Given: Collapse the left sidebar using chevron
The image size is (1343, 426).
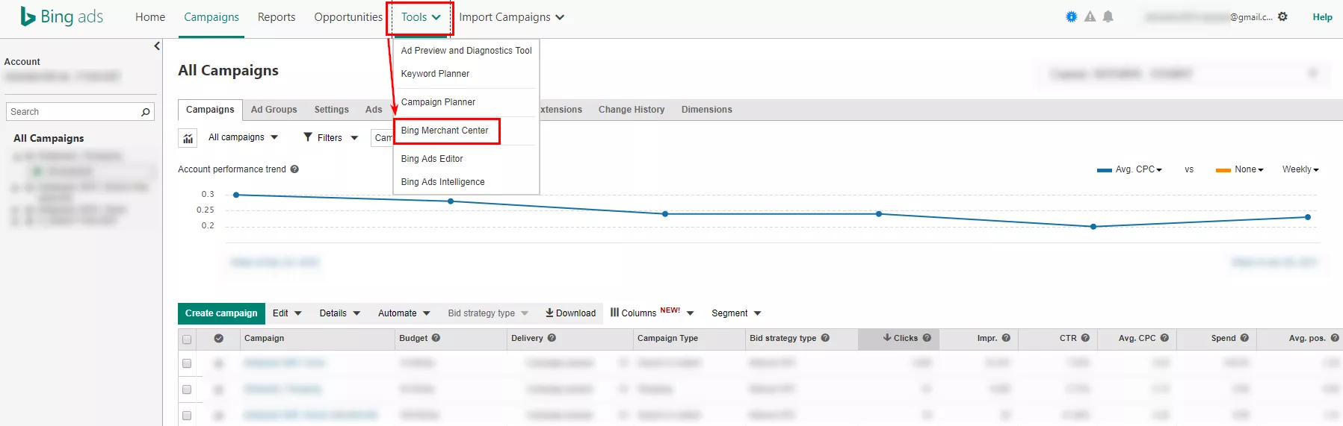Looking at the screenshot, I should coord(157,46).
